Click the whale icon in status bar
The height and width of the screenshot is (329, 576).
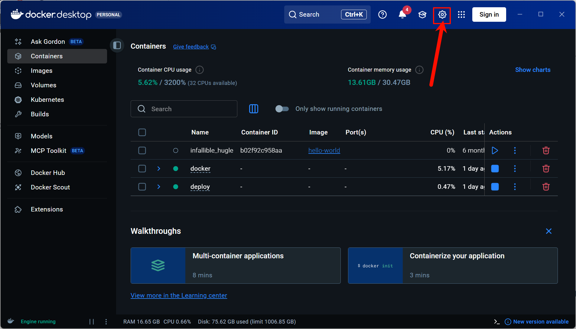coord(11,321)
